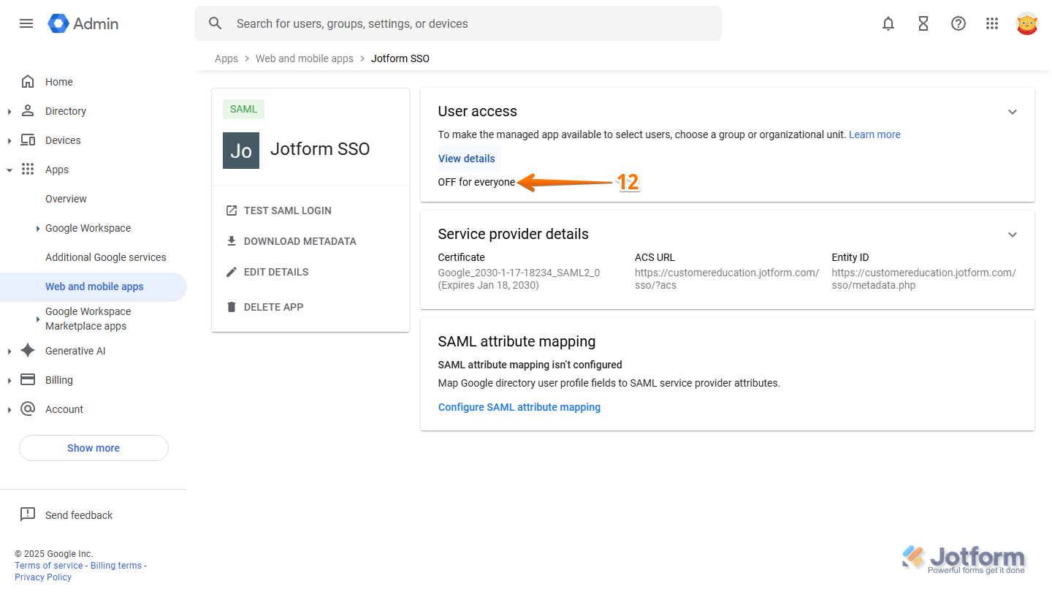
Task: Click the Test SAML Login open-in-new icon
Action: pos(232,210)
